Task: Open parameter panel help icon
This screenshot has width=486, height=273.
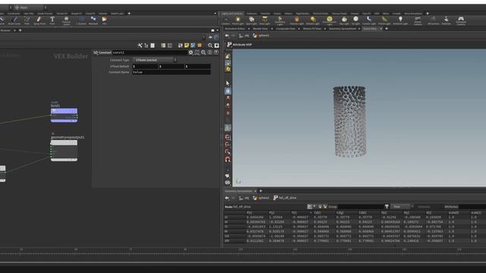Action: [x=216, y=52]
